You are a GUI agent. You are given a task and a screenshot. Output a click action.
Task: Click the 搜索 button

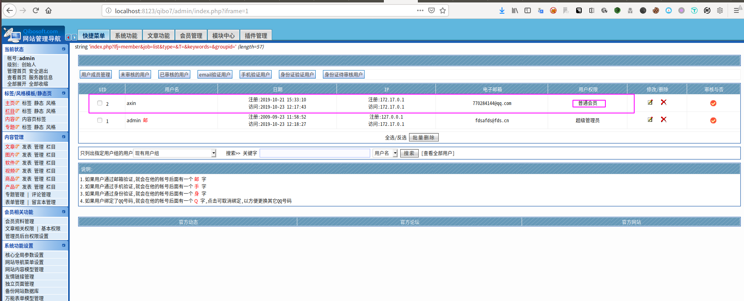[x=409, y=153]
